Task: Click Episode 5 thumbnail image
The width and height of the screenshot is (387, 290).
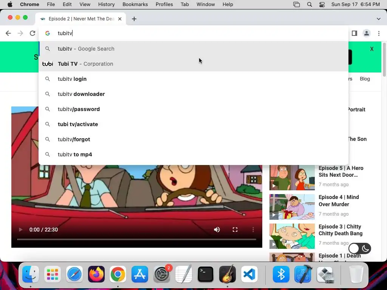Action: coord(292,177)
